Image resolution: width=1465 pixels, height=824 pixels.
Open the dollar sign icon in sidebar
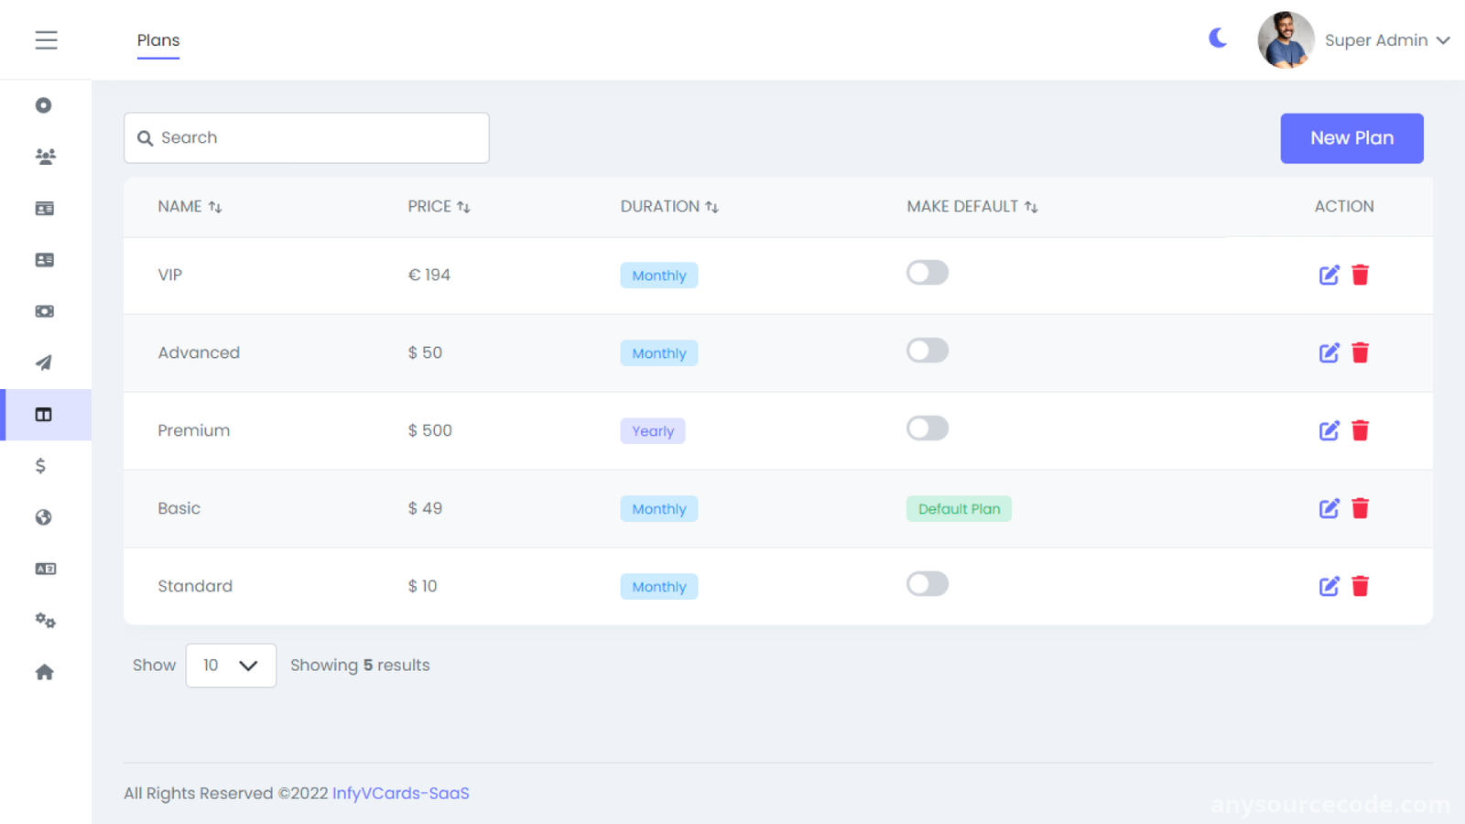40,466
